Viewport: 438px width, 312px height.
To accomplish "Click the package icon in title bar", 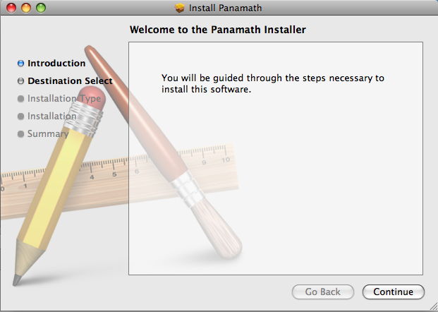I will pos(180,8).
